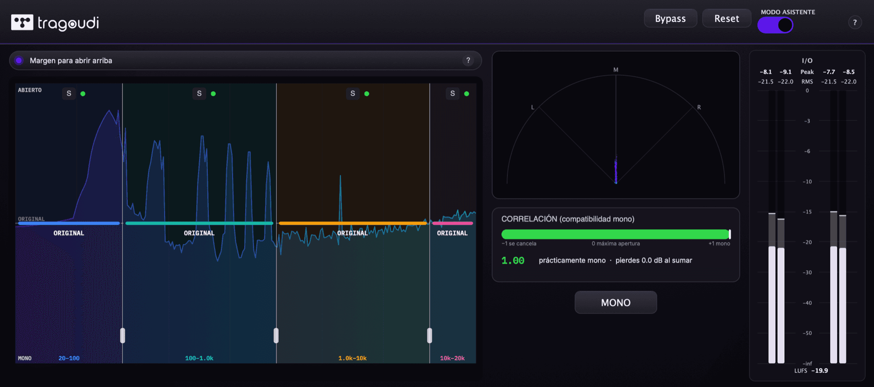Click the correlation value 1.00
Screen dimensions: 874x387
(x=513, y=261)
